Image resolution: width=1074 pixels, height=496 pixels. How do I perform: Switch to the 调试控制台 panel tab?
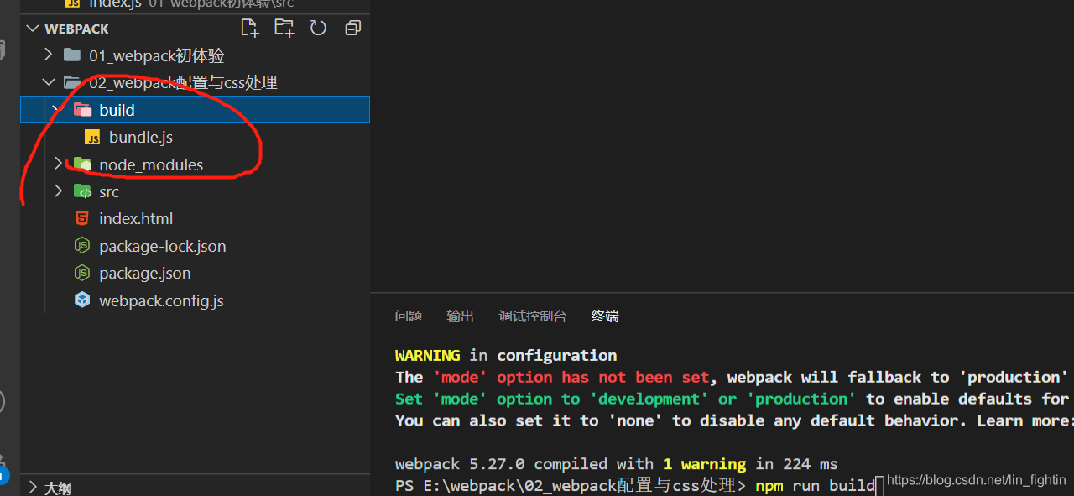(x=533, y=316)
